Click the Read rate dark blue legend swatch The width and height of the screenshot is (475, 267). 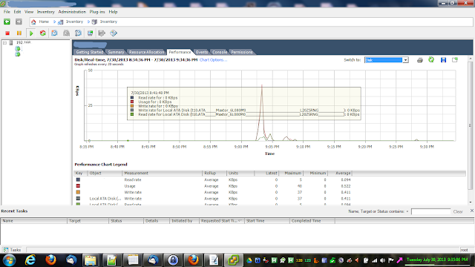tap(78, 179)
